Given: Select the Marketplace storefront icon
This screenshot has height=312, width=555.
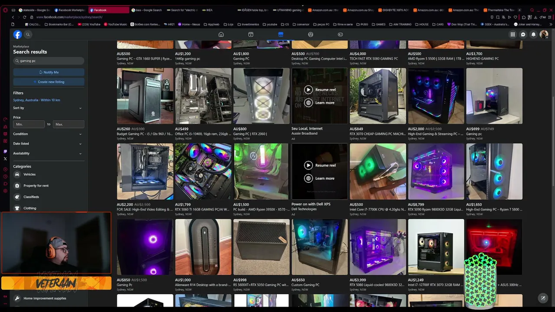Looking at the screenshot, I should pyautogui.click(x=281, y=35).
